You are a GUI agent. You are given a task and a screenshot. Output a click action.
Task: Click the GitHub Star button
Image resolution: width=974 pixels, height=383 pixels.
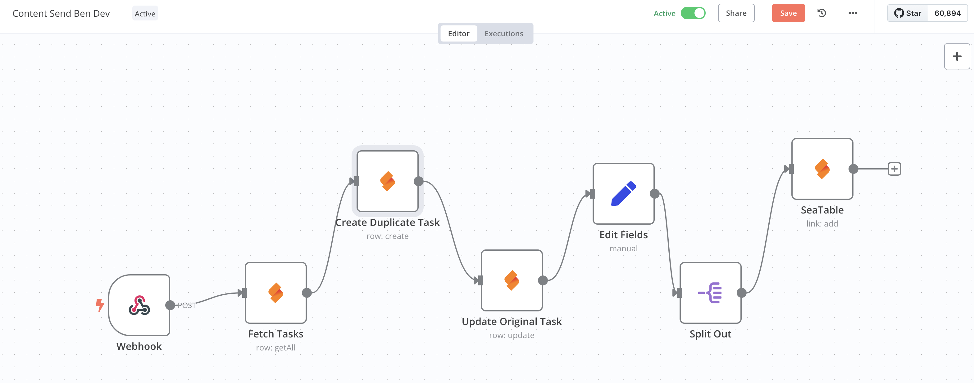(x=908, y=13)
